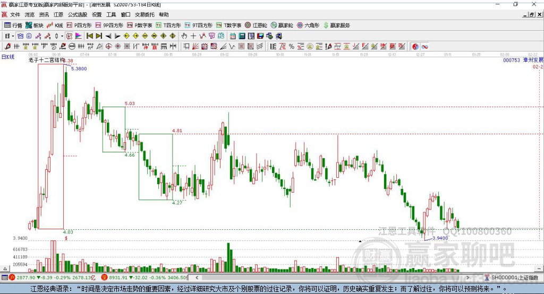The image size is (544, 294).
Task: Click the 老子十二宫结构 indicator label
Action: pyautogui.click(x=46, y=60)
